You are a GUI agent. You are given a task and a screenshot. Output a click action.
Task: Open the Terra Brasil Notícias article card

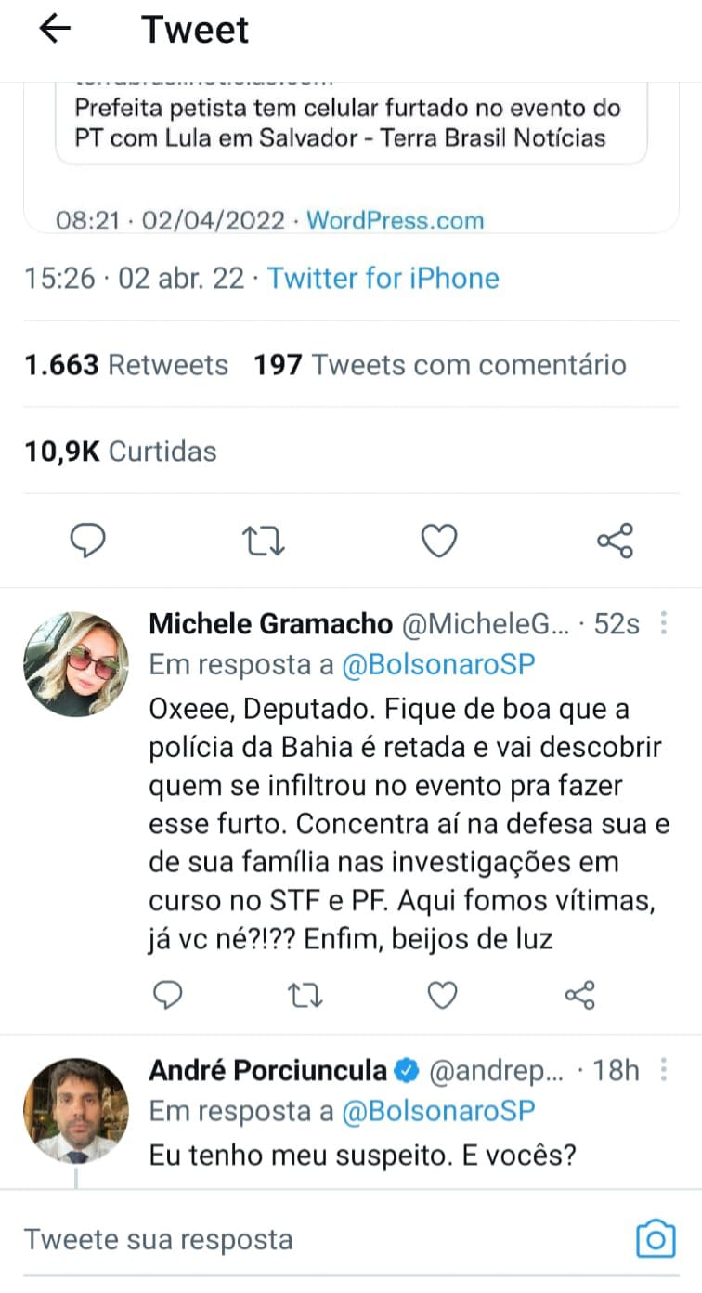coord(349,124)
